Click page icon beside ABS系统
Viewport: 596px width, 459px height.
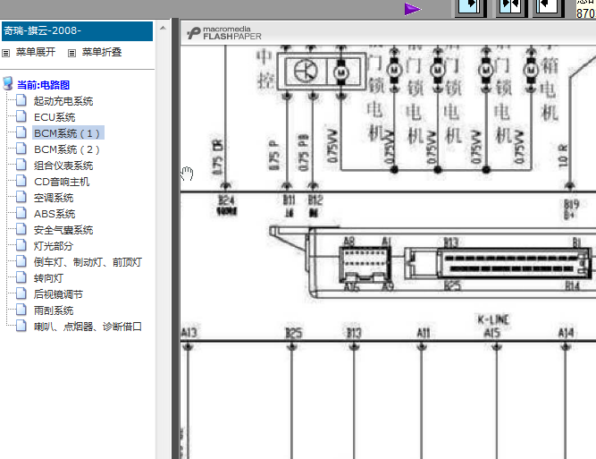coord(21,214)
